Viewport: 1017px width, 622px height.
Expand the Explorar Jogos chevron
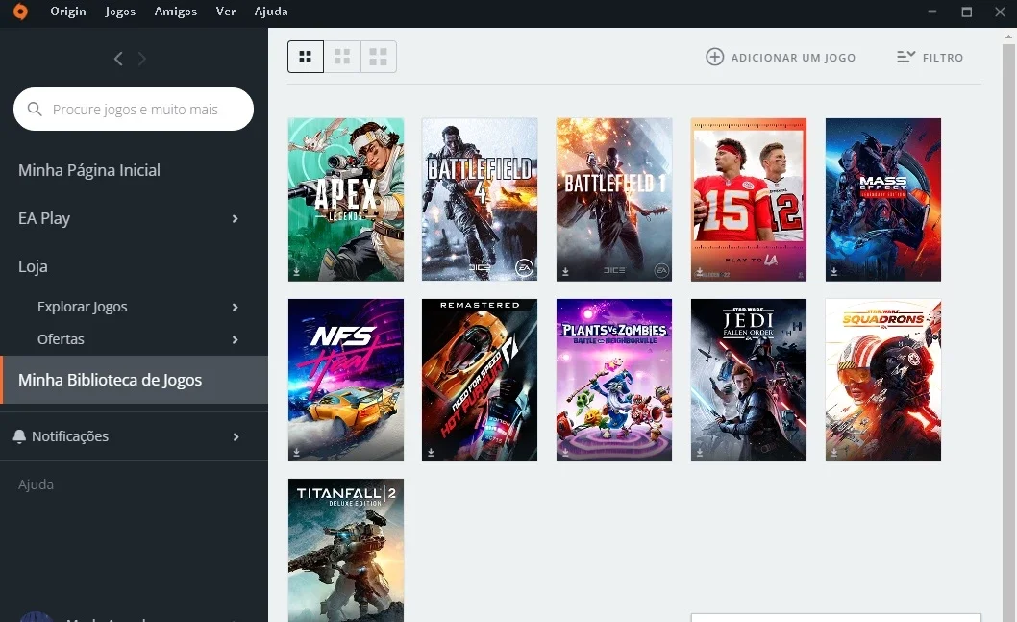point(236,307)
